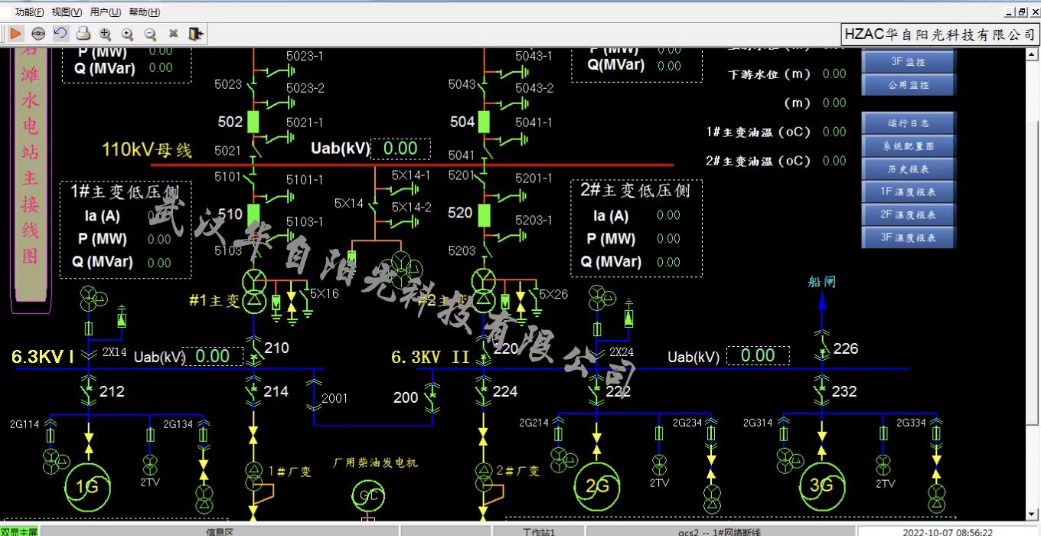
Task: Click the round overview icon in toolbar
Action: coord(38,34)
